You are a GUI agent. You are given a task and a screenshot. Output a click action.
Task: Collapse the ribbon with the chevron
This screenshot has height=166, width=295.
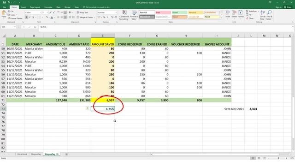pyautogui.click(x=293, y=22)
